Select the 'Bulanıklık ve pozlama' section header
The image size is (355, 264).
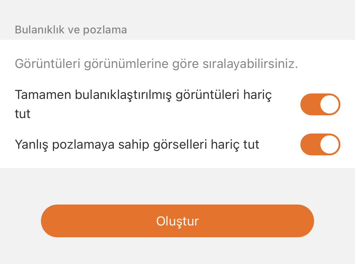[71, 30]
